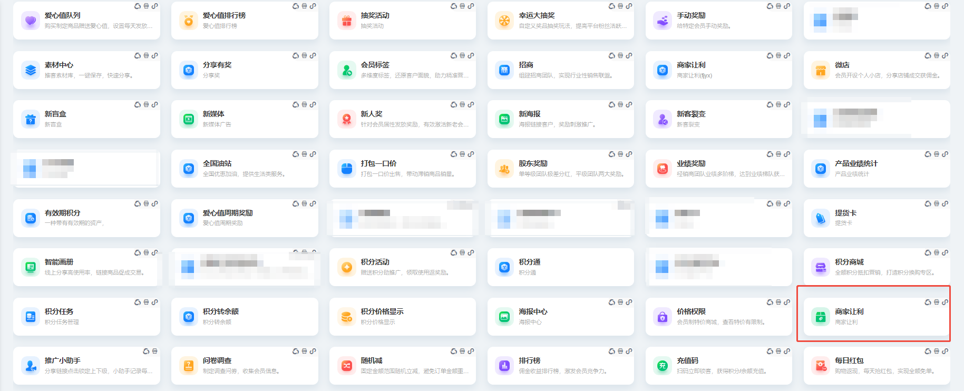Open the red 业绩奖励 icon
This screenshot has width=964, height=391.
click(663, 169)
